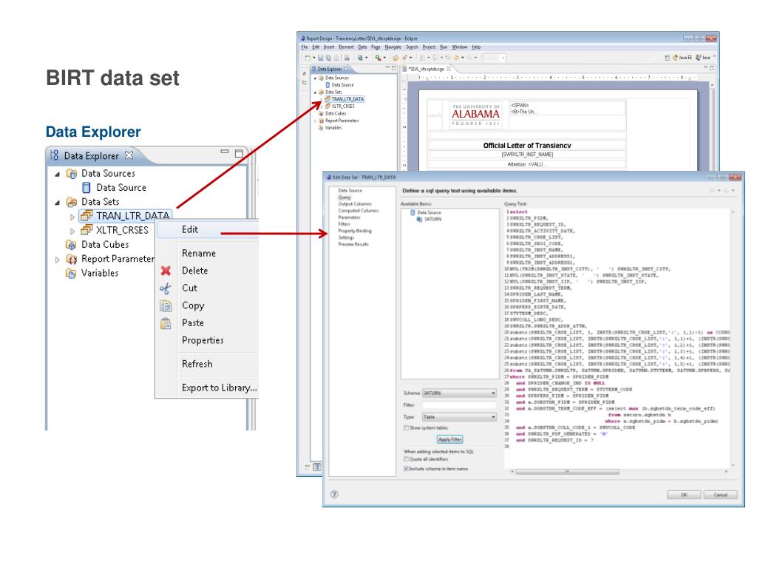Open the Java perspective in Eclipse
The width and height of the screenshot is (757, 568).
pyautogui.click(x=703, y=58)
